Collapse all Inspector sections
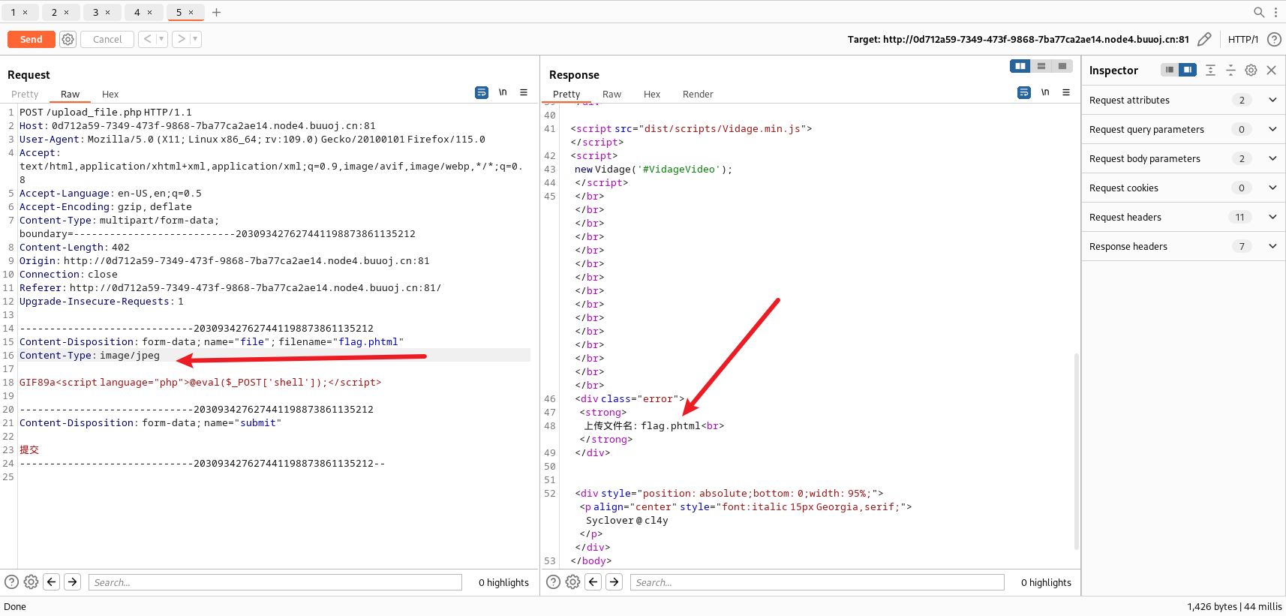Image resolution: width=1286 pixels, height=616 pixels. (1230, 70)
